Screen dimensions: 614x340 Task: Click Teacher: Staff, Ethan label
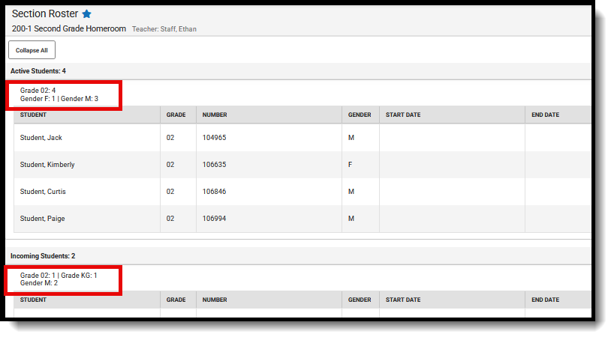(x=164, y=29)
